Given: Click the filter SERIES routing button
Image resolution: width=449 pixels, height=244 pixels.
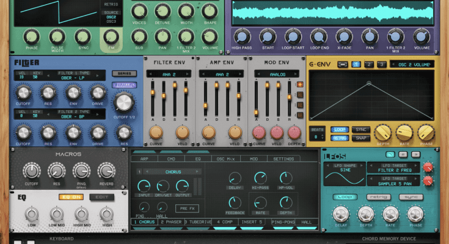Looking at the screenshot, I should point(124,73).
